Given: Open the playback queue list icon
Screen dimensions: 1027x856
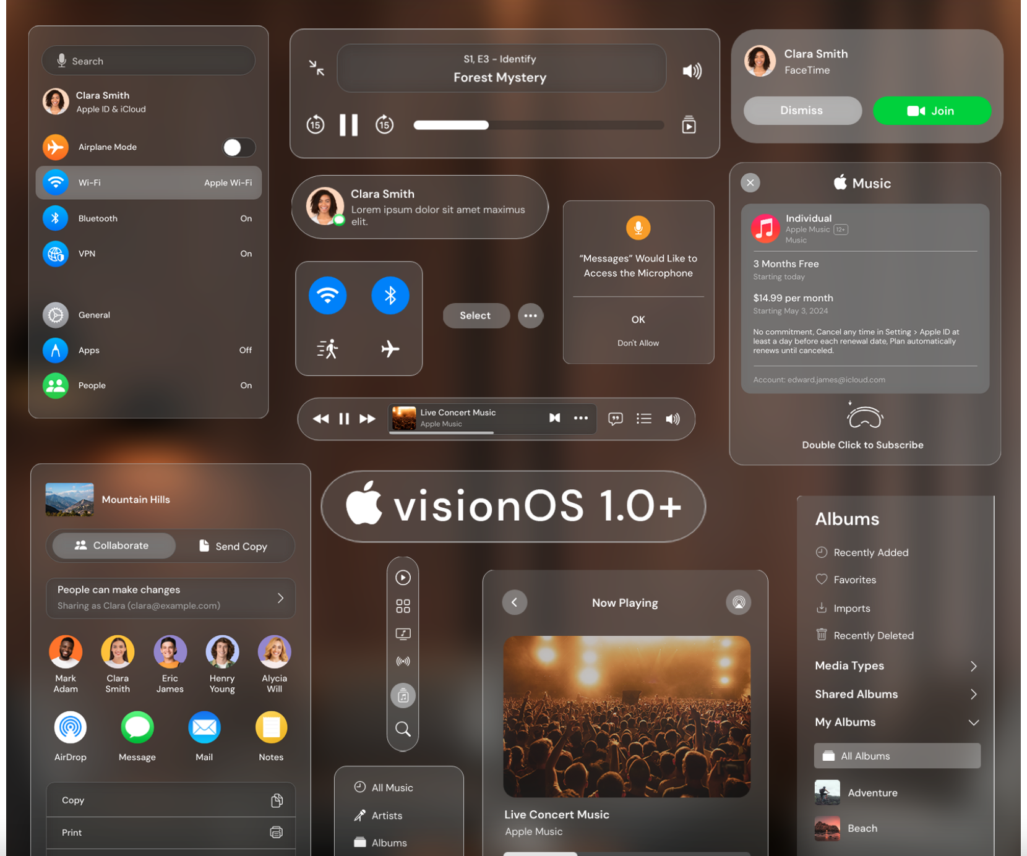Looking at the screenshot, I should point(644,419).
